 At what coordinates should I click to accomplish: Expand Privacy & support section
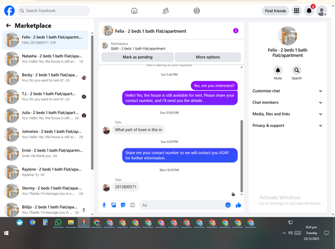pyautogui.click(x=287, y=126)
